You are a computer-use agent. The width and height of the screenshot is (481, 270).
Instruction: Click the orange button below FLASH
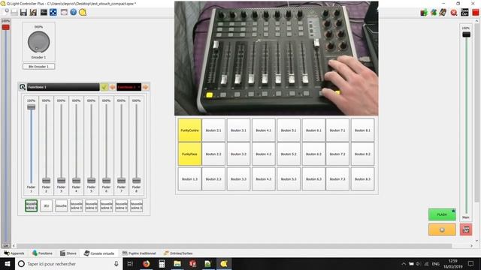(x=442, y=229)
